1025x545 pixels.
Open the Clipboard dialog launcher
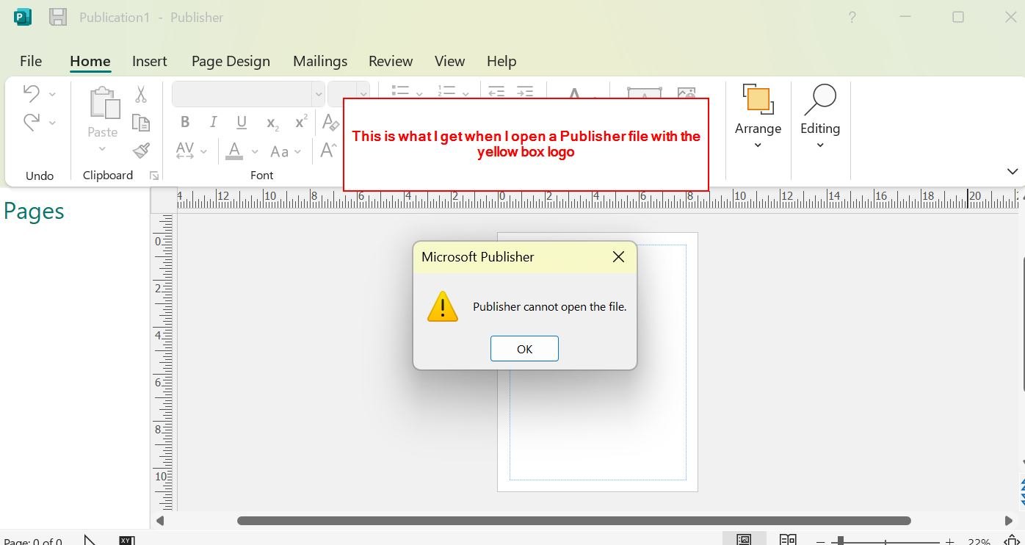tap(154, 176)
